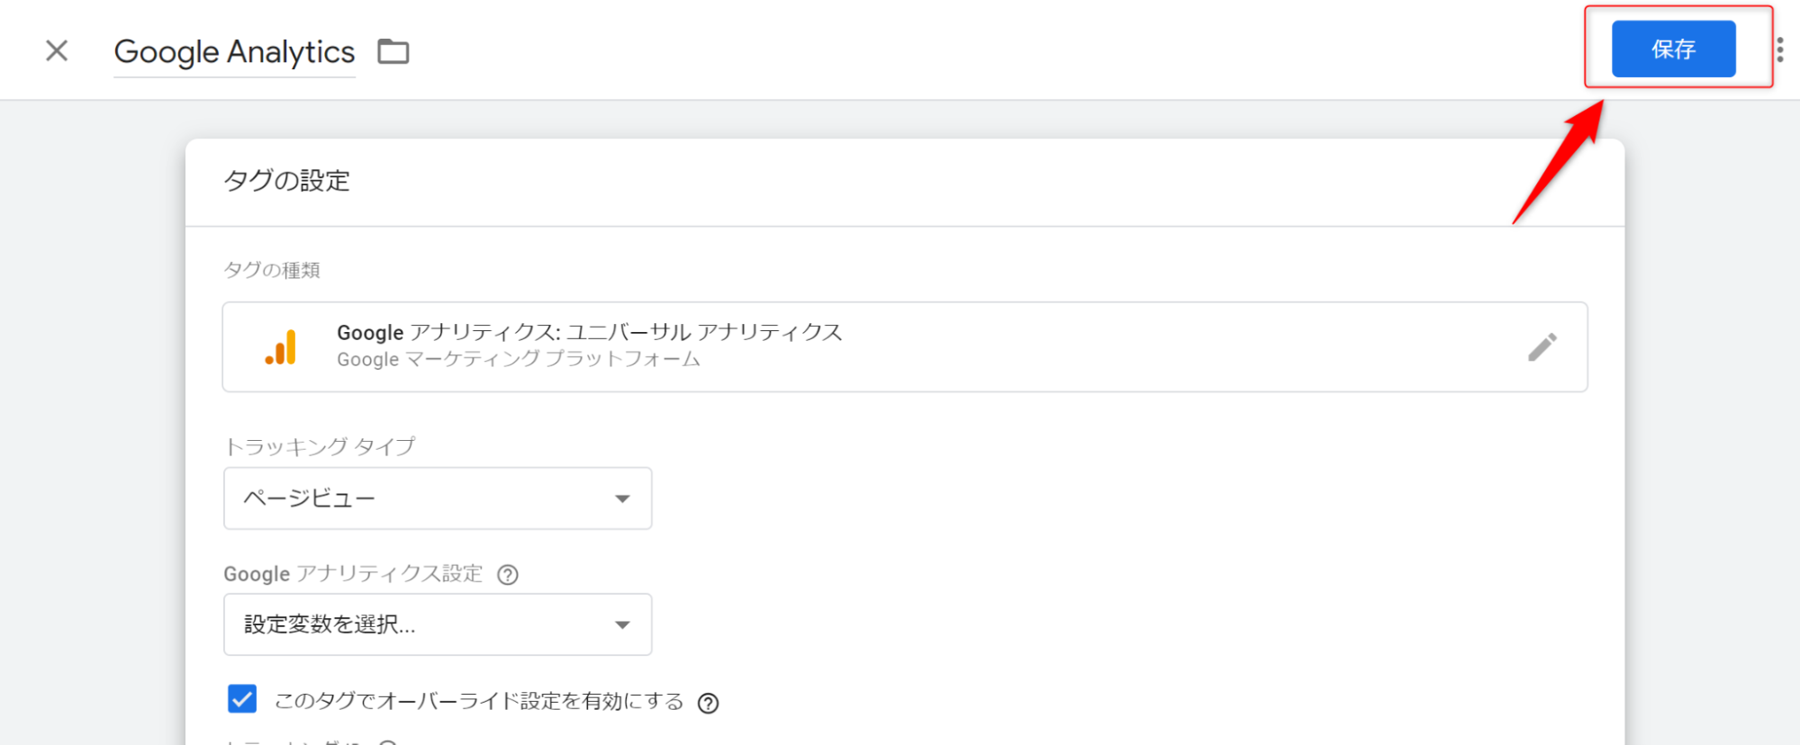This screenshot has height=745, width=1800.
Task: Click the Google マーケティング プラットフォーム subtitle
Action: tap(519, 360)
